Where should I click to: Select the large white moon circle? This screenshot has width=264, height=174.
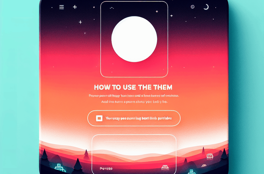point(134,39)
